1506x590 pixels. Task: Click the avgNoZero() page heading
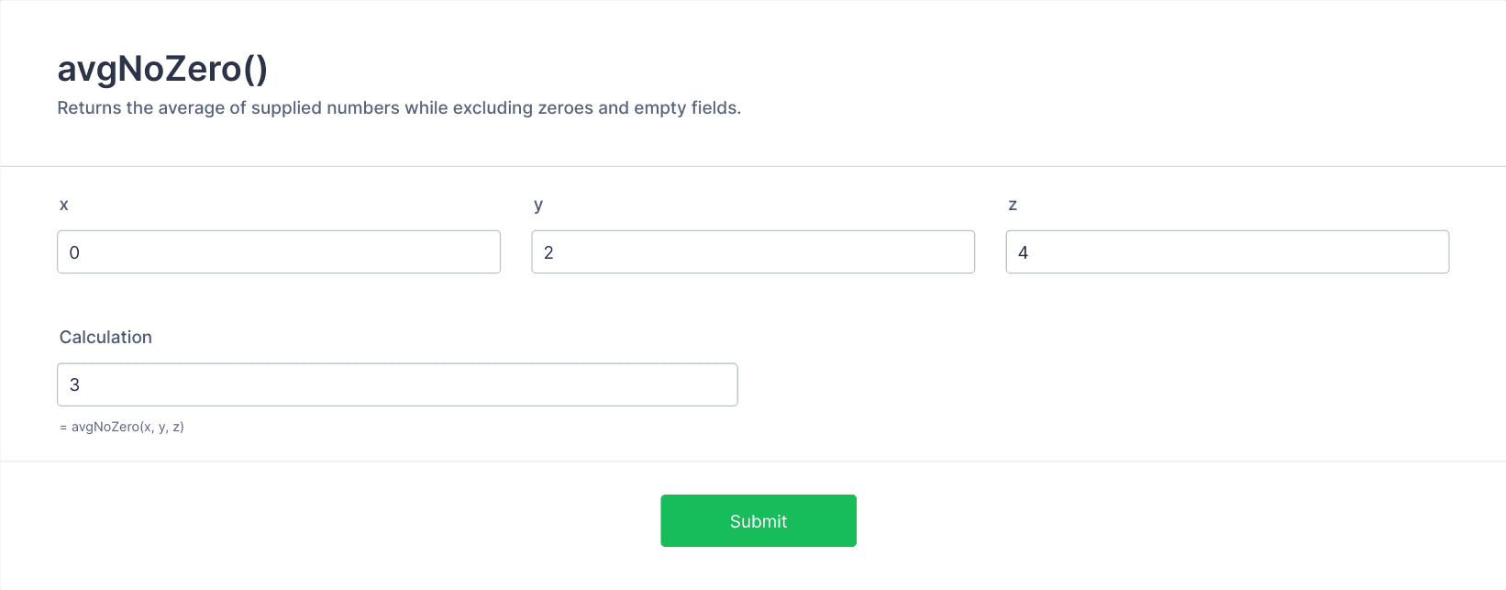coord(162,69)
